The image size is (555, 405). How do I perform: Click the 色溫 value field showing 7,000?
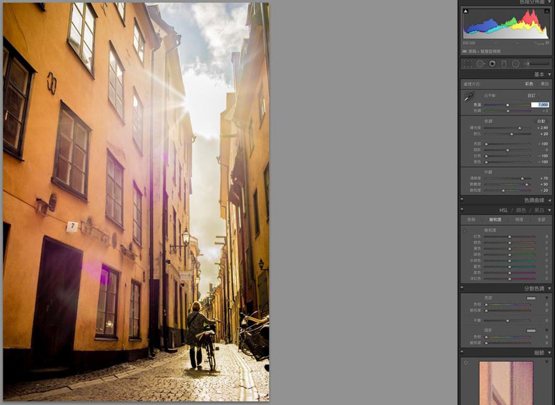[x=541, y=105]
